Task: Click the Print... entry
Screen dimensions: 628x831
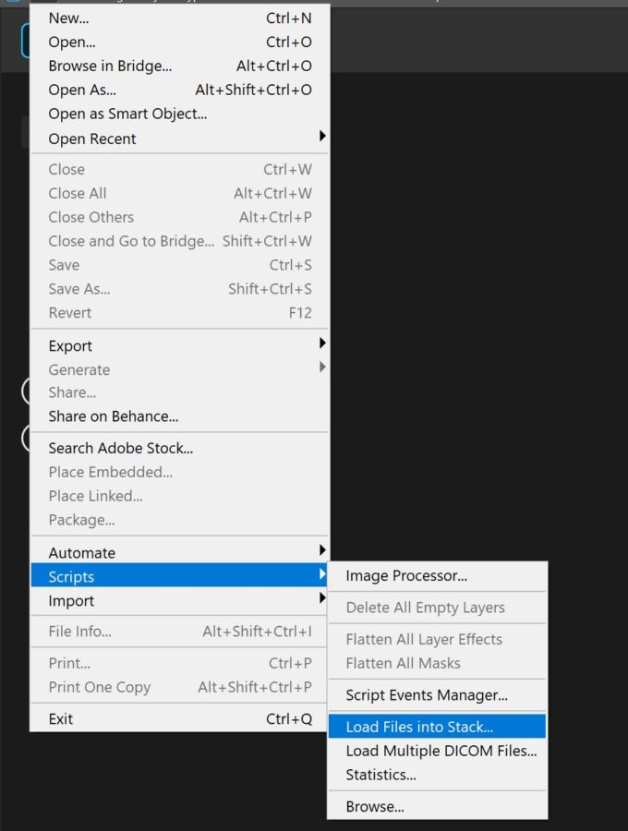Action: click(x=180, y=663)
